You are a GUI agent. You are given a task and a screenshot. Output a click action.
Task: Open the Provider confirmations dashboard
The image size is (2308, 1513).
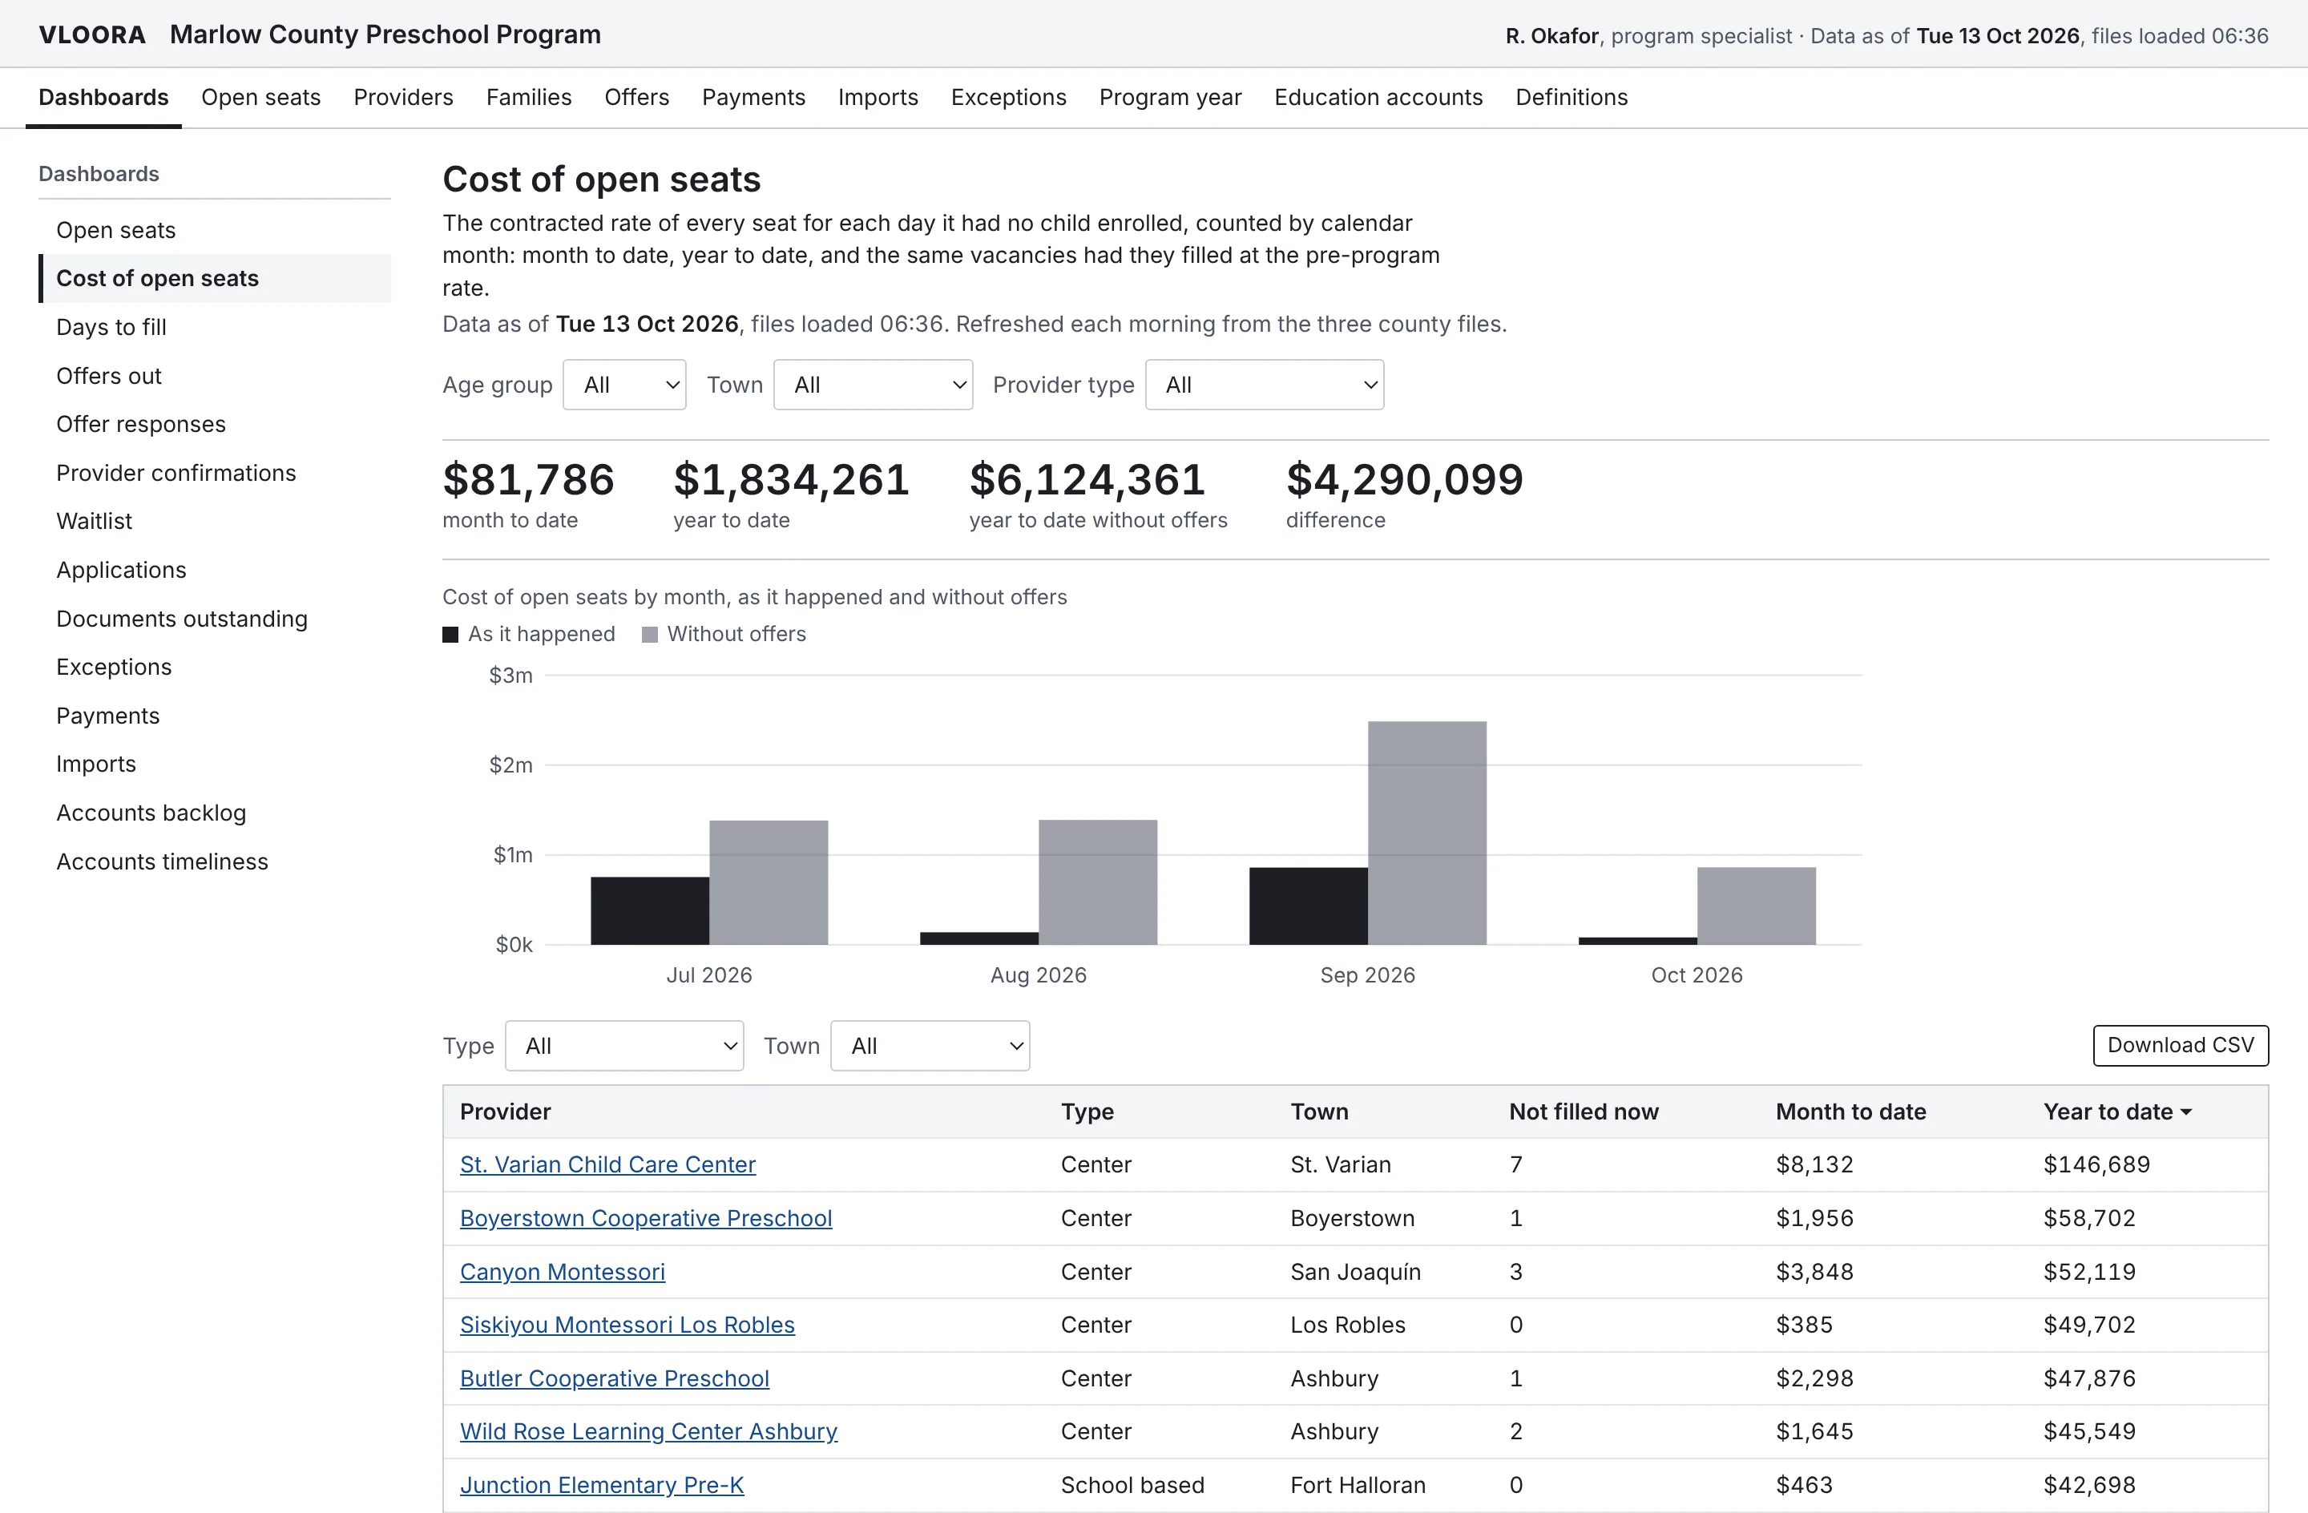[x=214, y=472]
